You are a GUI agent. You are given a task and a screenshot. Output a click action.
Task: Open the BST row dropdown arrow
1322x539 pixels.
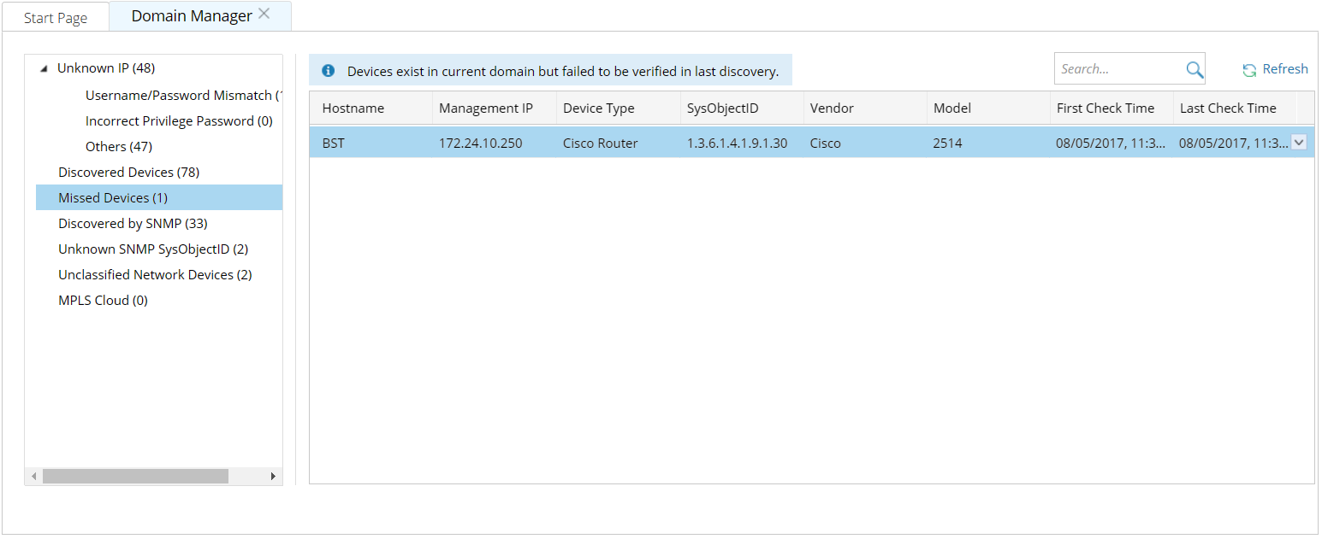point(1299,143)
